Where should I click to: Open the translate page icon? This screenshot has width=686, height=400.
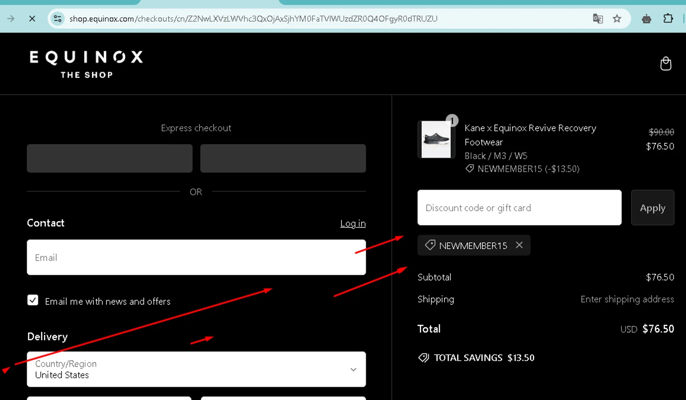tap(598, 19)
